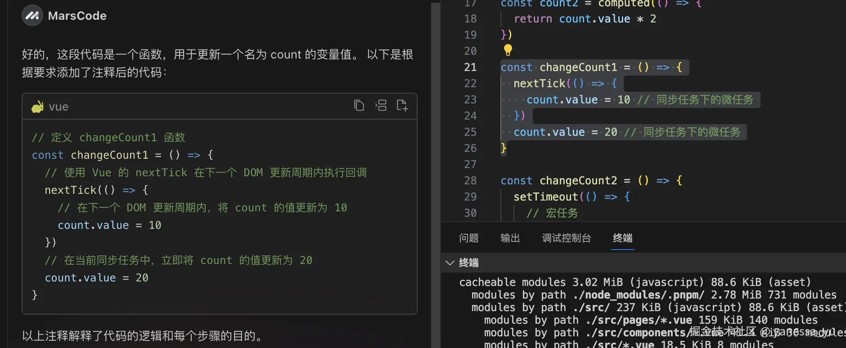Click the MarsCode title text
Image resolution: width=846 pixels, height=348 pixels.
(x=77, y=16)
